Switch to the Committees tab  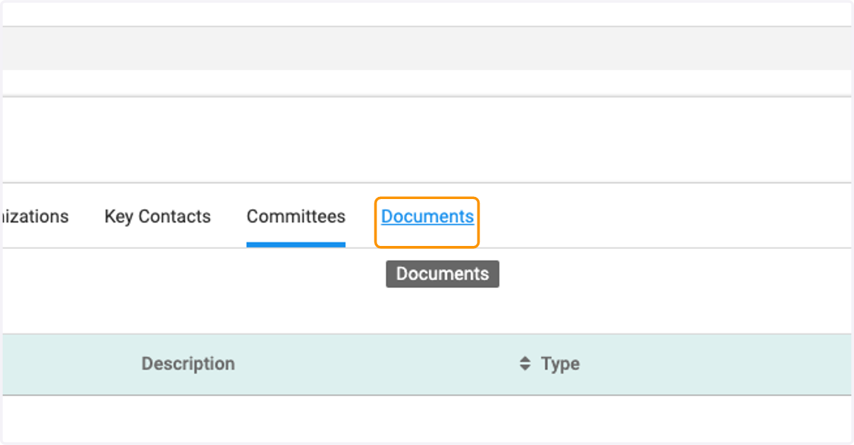[x=296, y=217]
